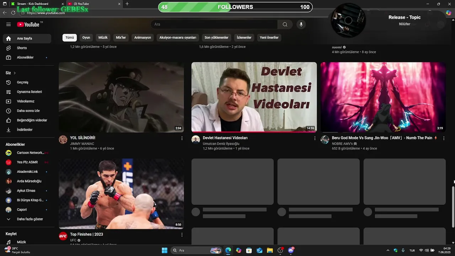455x256 pixels.
Task: Open the Aykut Elmas subscription
Action: [x=27, y=191]
